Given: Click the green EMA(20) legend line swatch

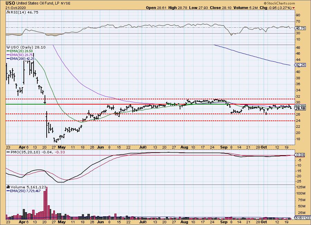Looking at the screenshot, I should (x=8, y=51).
